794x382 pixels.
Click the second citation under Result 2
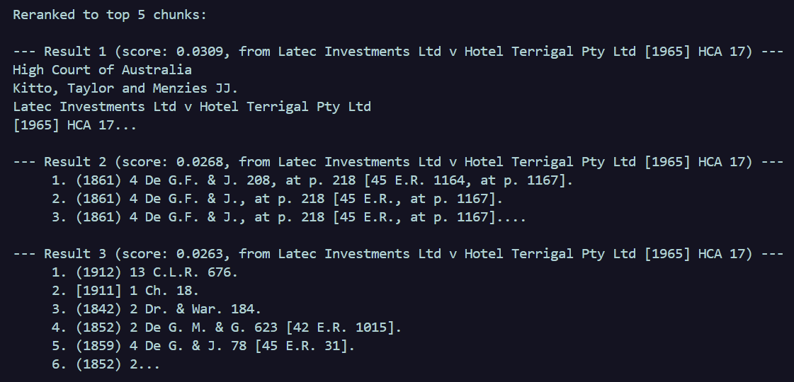[x=276, y=198]
